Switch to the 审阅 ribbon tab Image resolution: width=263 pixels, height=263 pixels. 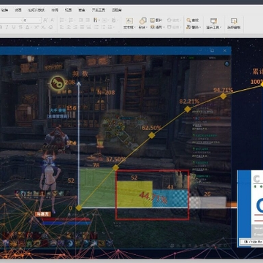55,10
